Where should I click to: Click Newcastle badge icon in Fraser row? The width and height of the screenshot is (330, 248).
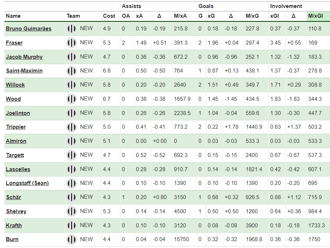point(71,43)
